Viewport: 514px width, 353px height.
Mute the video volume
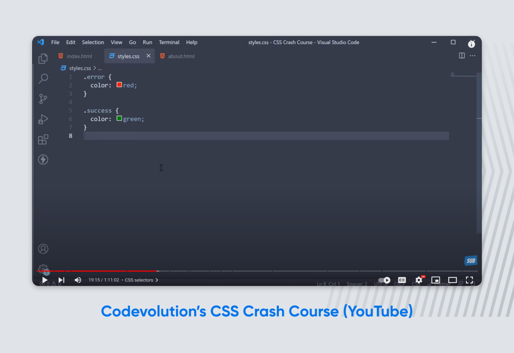click(x=78, y=280)
